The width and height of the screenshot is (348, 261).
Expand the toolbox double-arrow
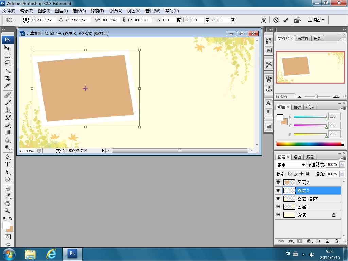click(x=3, y=29)
